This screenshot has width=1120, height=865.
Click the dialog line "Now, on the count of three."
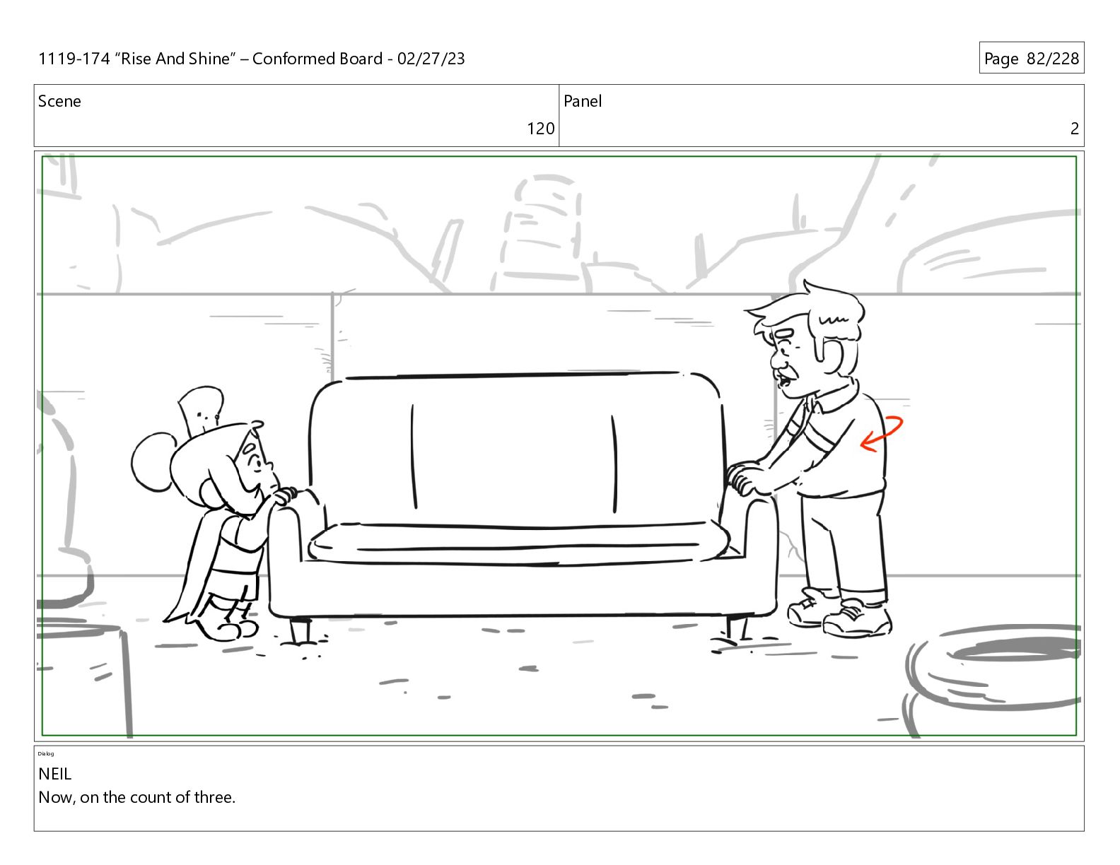[x=137, y=797]
